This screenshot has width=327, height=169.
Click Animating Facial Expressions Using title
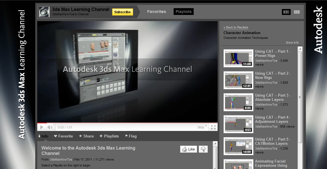tap(271, 163)
